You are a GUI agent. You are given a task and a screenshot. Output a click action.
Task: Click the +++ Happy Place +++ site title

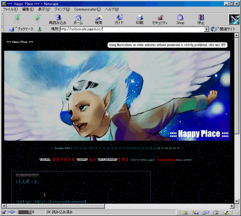pyautogui.click(x=20, y=42)
